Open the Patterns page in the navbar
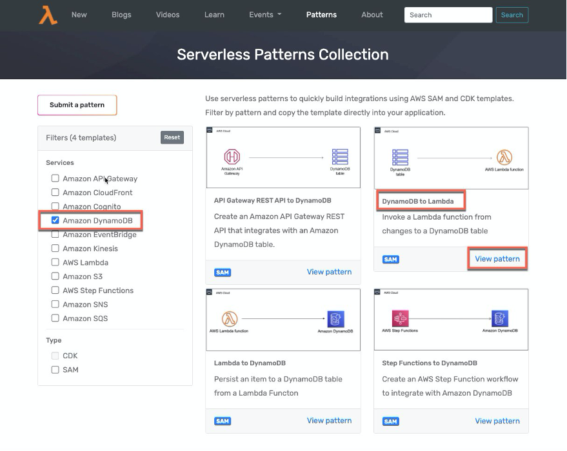Image resolution: width=567 pixels, height=451 pixels. pyautogui.click(x=321, y=15)
